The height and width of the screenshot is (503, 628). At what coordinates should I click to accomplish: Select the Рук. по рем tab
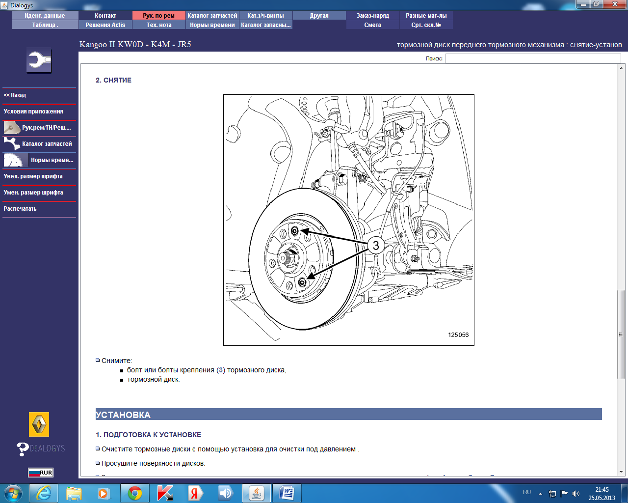(x=159, y=16)
